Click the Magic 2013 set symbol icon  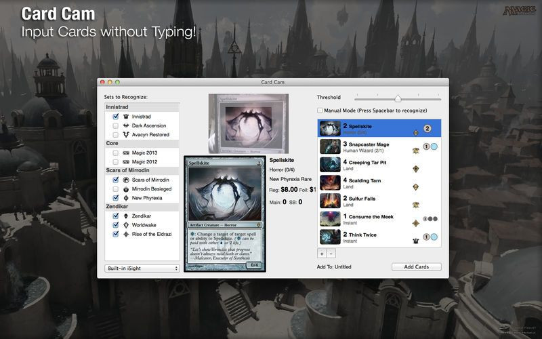point(126,153)
